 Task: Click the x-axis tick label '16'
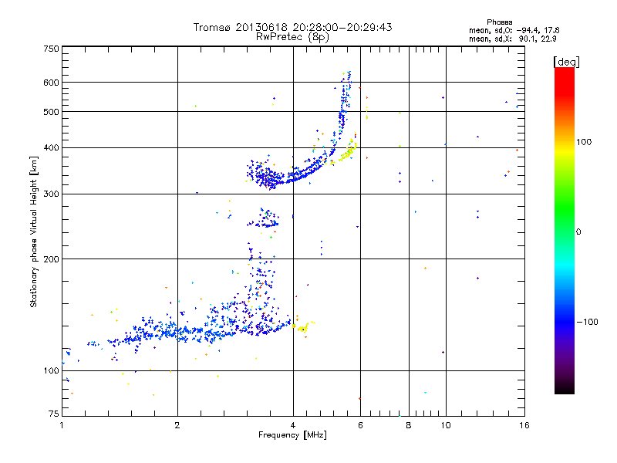(524, 425)
